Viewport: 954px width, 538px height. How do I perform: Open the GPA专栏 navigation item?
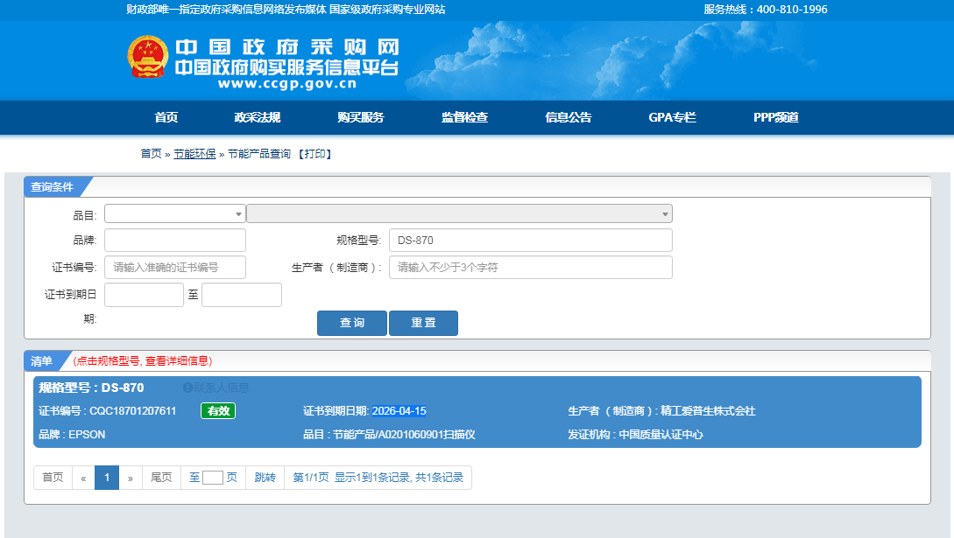672,117
